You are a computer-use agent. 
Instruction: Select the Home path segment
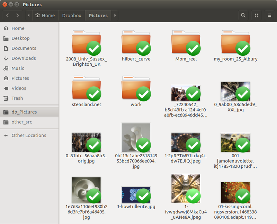click(45, 15)
